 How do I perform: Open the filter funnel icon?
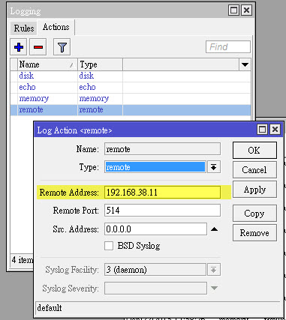[62, 47]
